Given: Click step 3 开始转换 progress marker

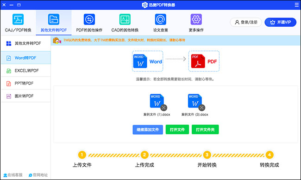Looking at the screenshot, I should point(207,155).
